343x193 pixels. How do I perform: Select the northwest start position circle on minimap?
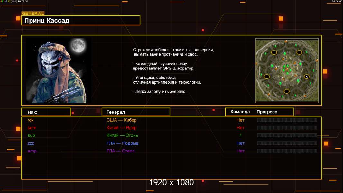(x=274, y=52)
